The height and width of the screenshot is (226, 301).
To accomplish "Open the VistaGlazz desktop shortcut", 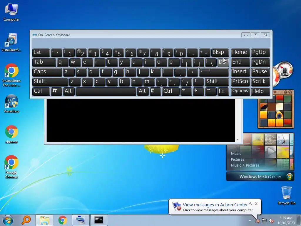I will (x=11, y=104).
